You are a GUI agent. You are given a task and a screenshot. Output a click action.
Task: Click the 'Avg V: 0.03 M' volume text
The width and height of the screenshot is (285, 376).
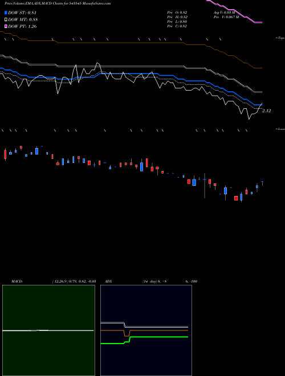tap(224, 13)
